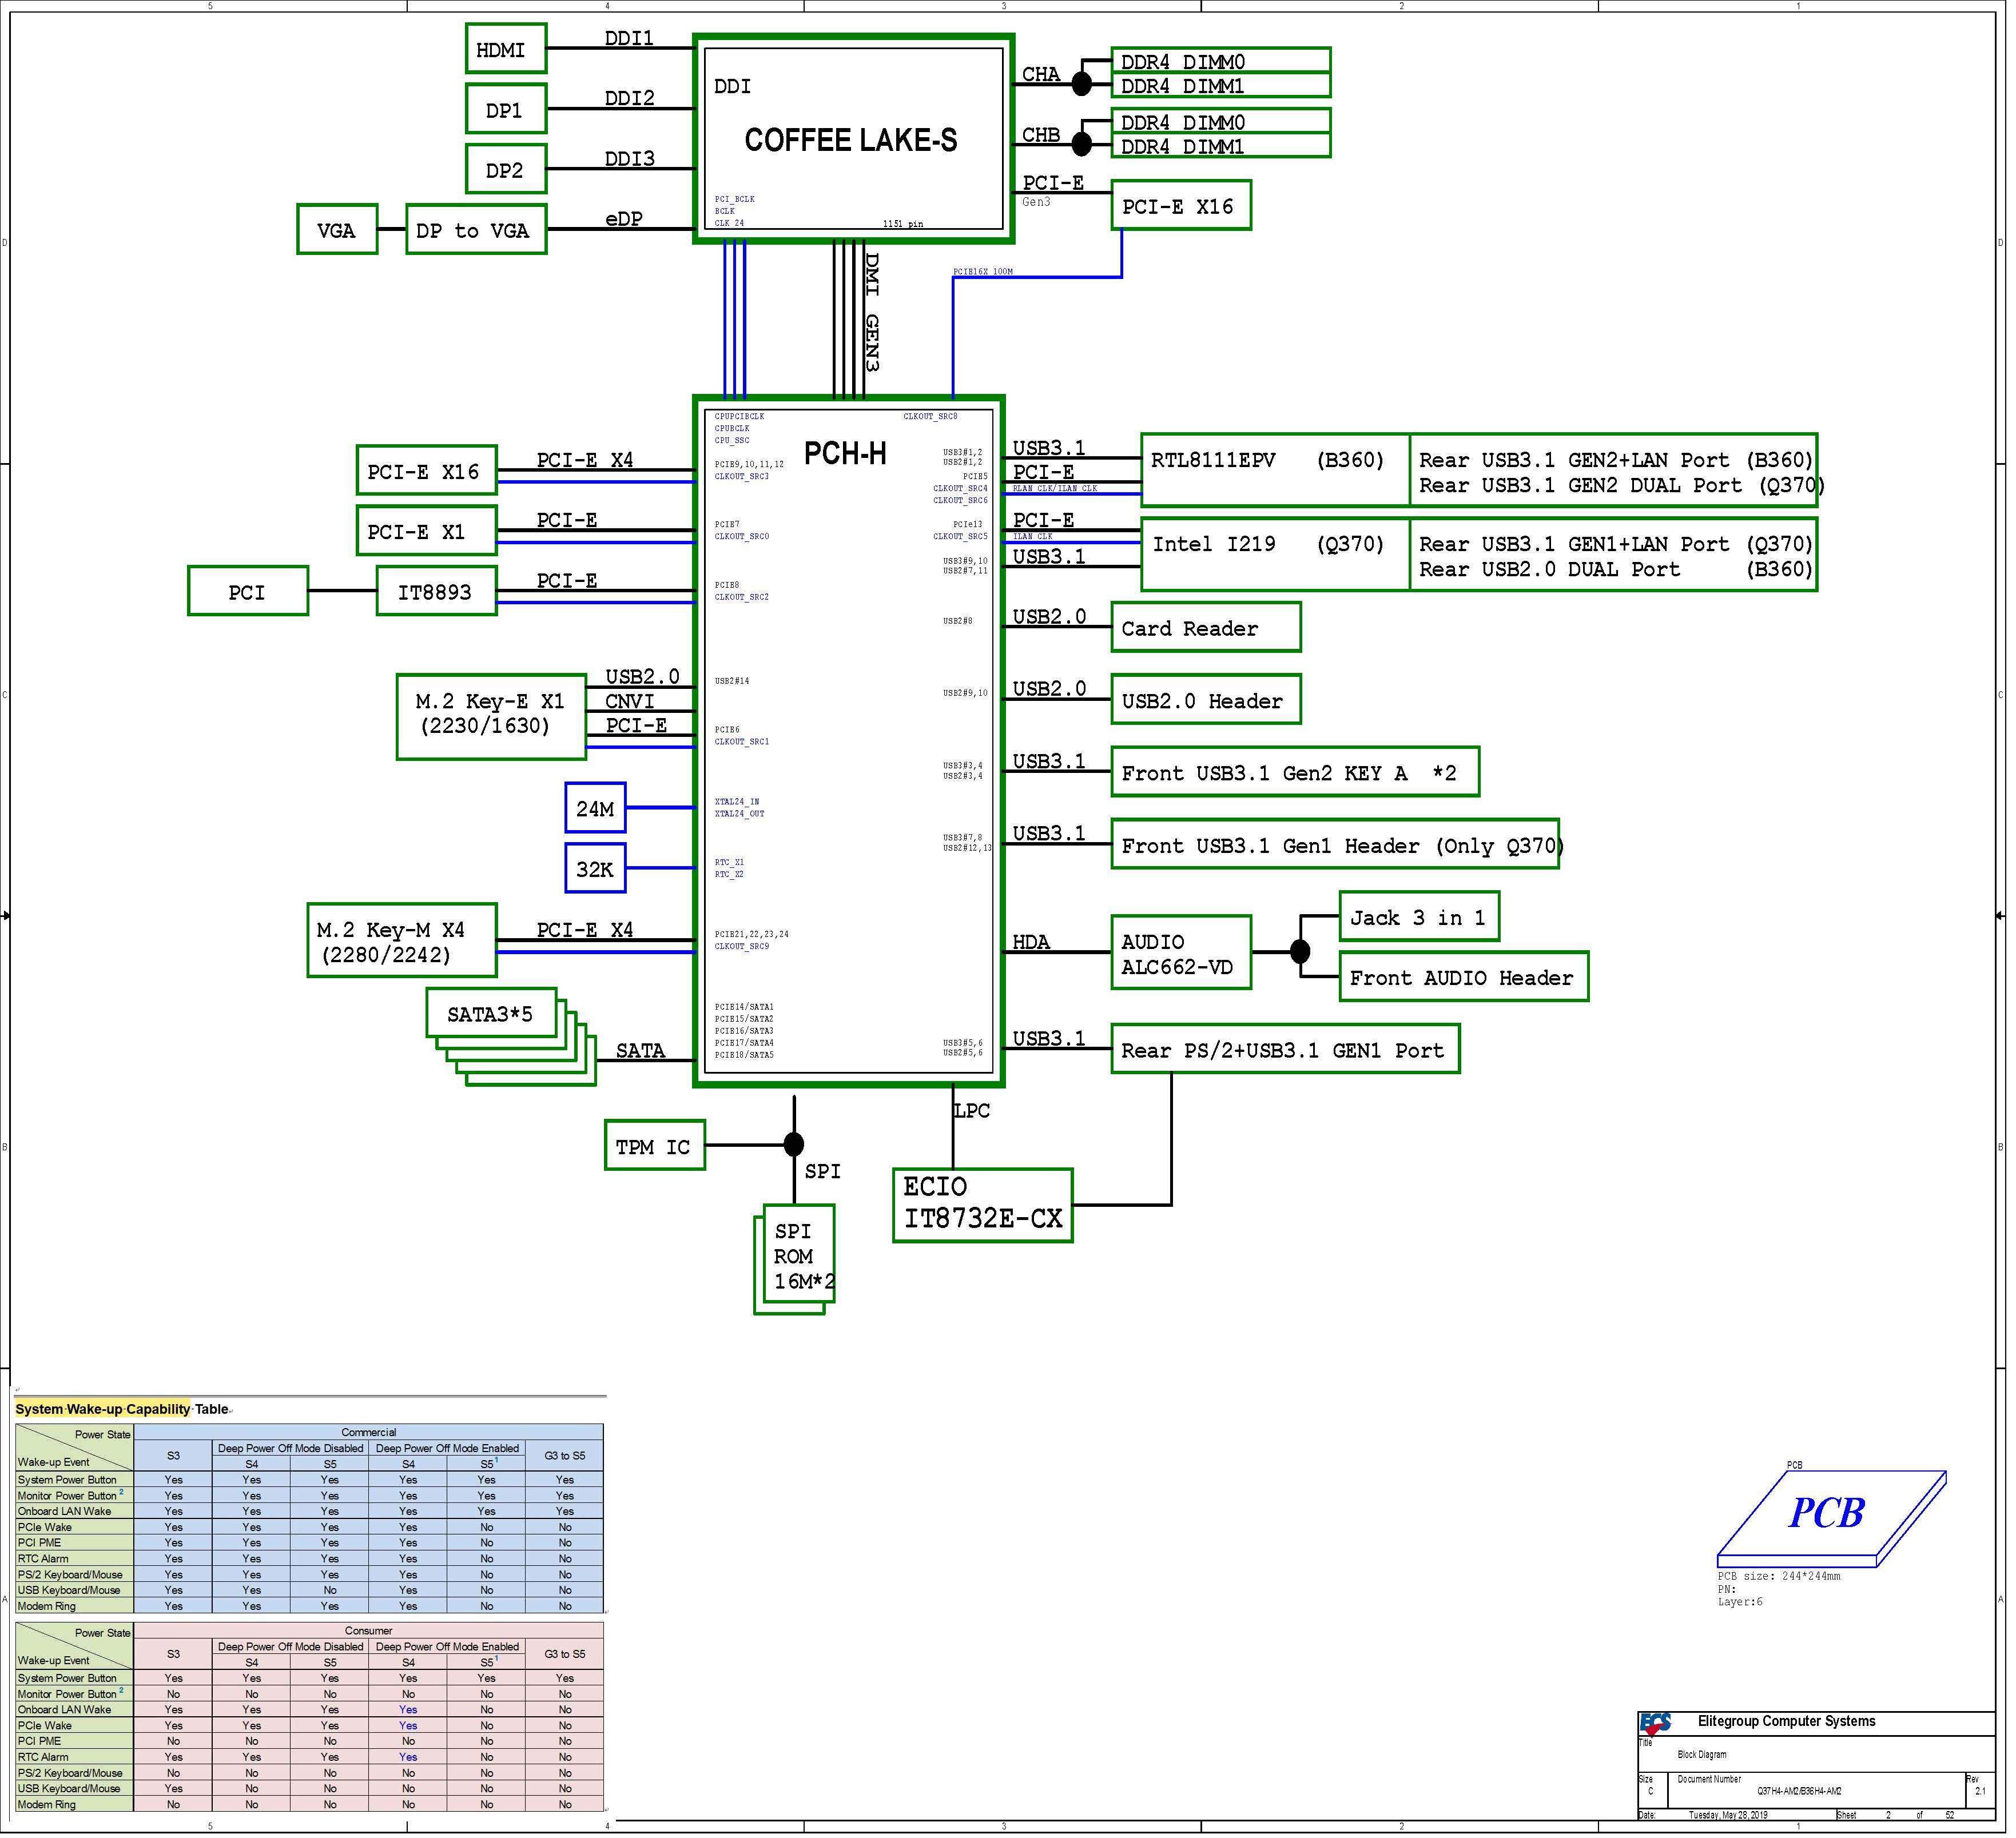The image size is (2016, 1838).
Task: Select the TPM IC box
Action: point(654,1146)
